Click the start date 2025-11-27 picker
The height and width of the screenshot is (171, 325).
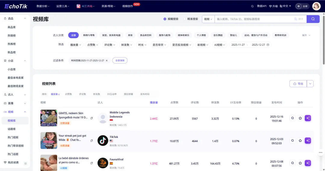238,45
